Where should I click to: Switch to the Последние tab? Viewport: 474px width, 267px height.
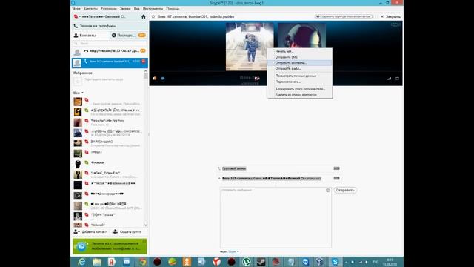[x=128, y=36]
